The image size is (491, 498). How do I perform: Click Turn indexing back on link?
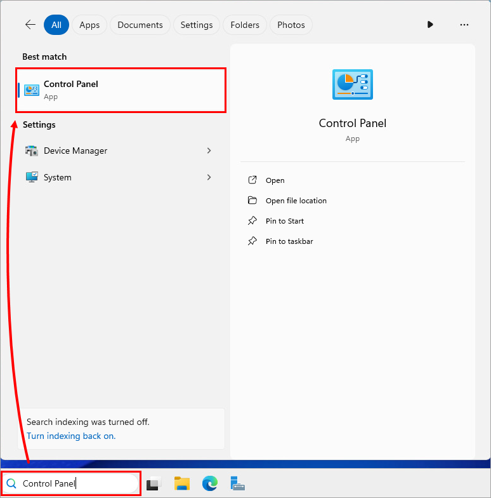point(71,436)
